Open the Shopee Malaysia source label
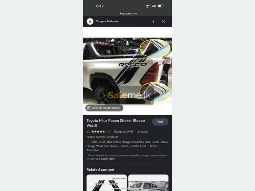 107,21
